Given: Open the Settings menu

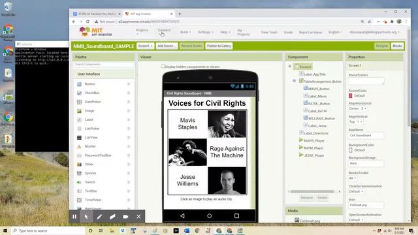Looking at the screenshot, I should (x=206, y=32).
